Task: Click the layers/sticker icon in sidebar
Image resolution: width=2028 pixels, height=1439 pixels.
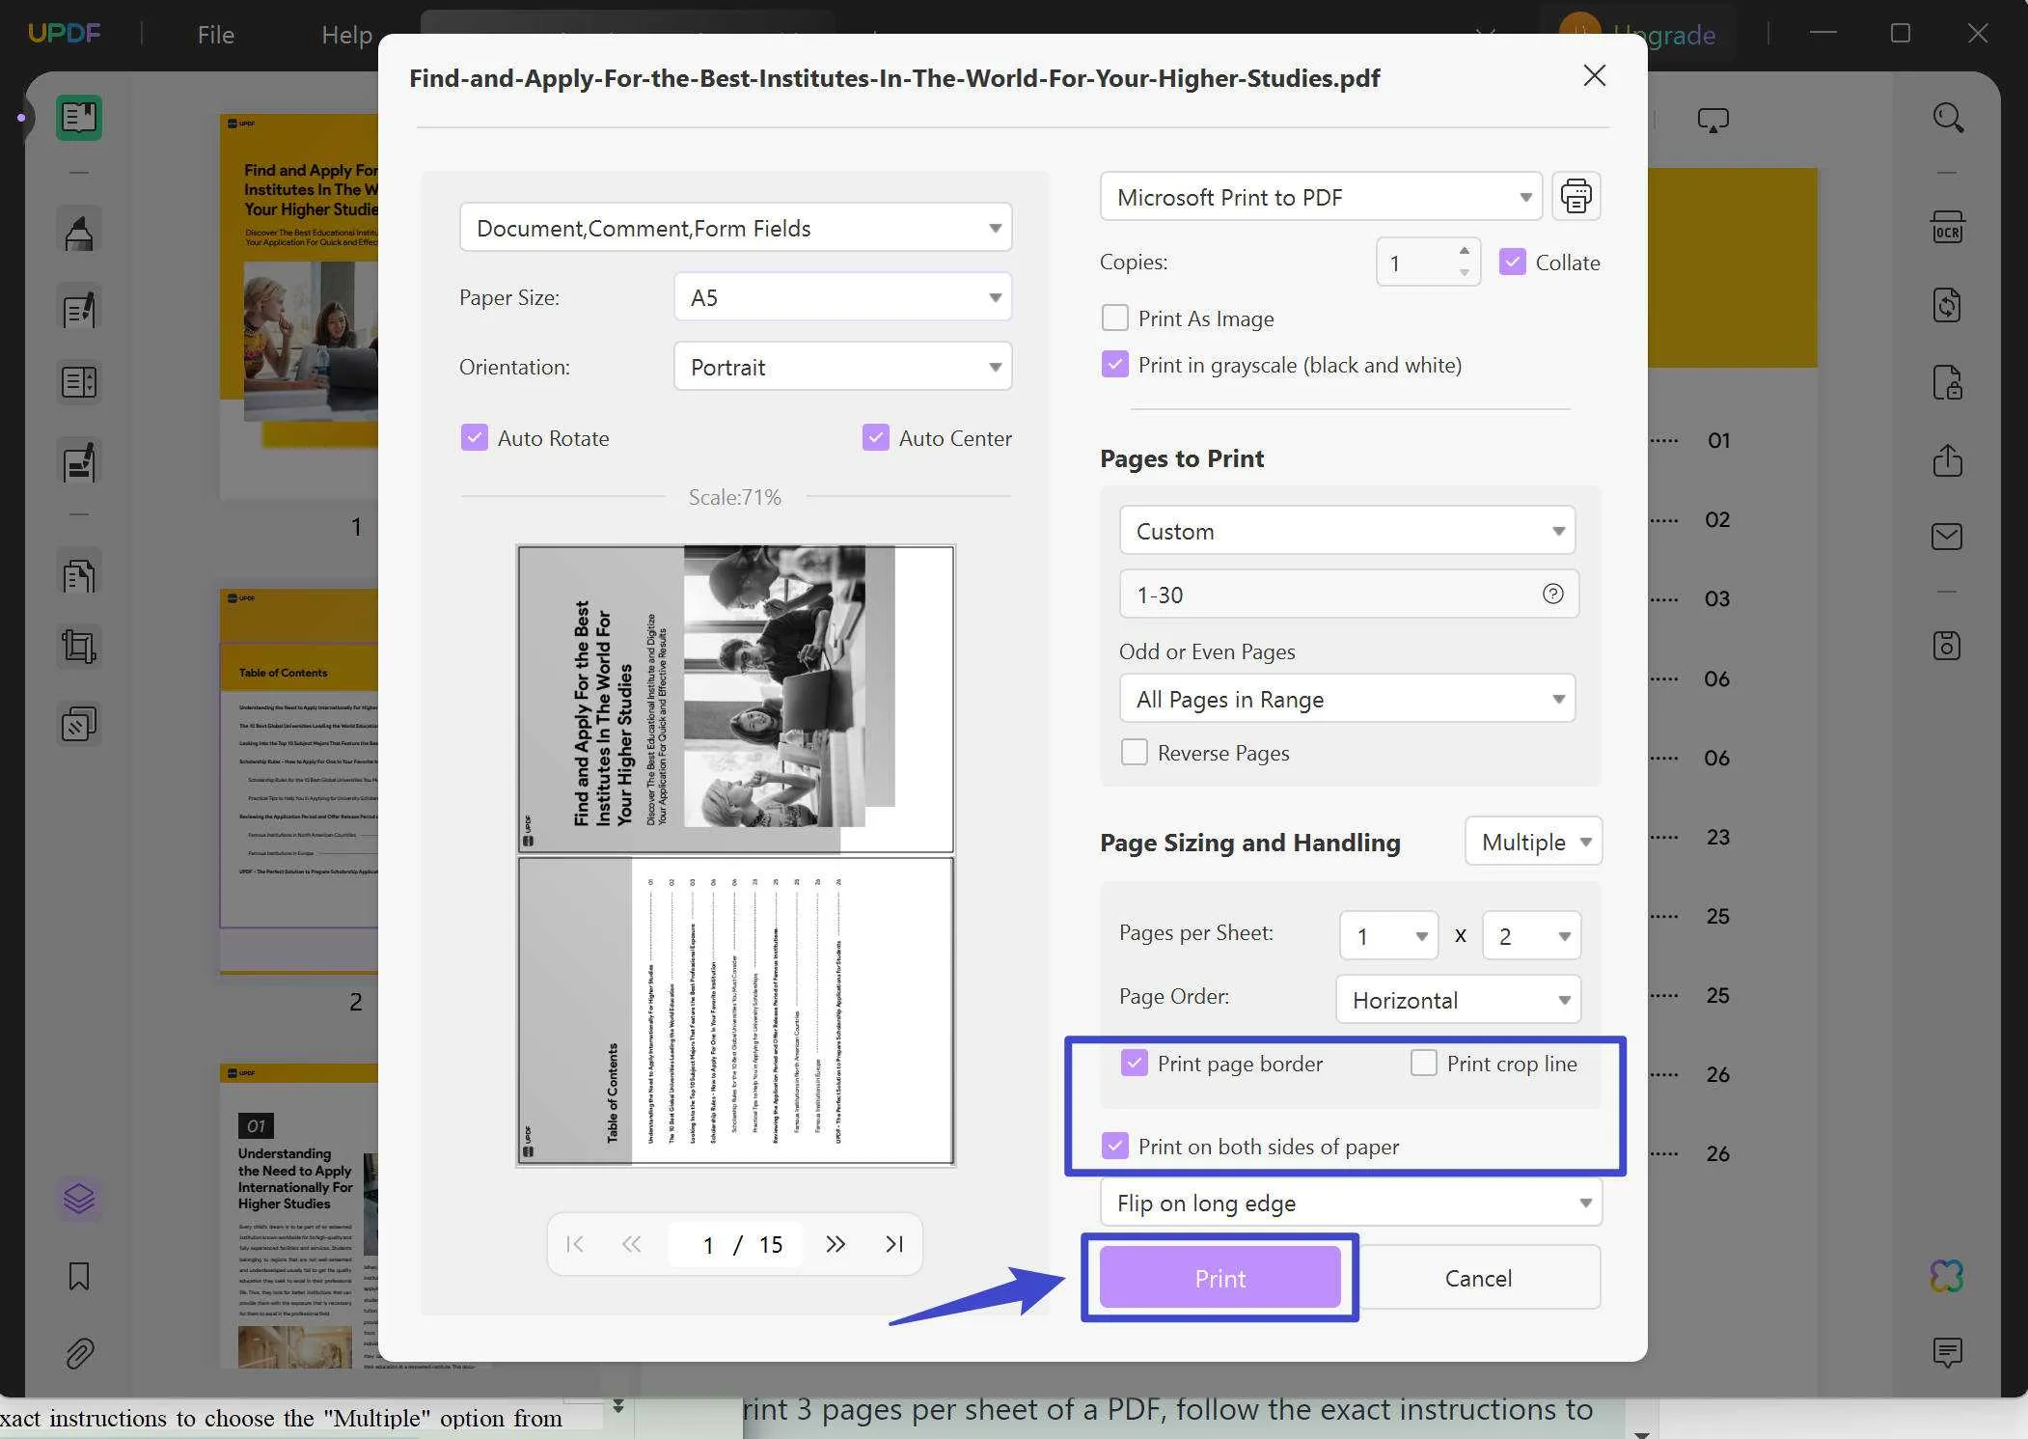Action: click(x=79, y=1198)
